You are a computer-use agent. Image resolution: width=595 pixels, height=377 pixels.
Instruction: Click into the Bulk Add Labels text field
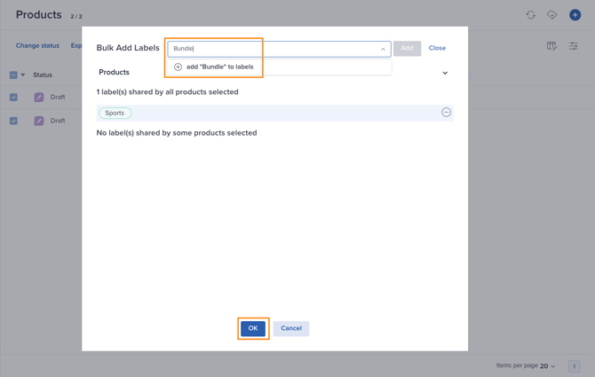[x=274, y=49]
